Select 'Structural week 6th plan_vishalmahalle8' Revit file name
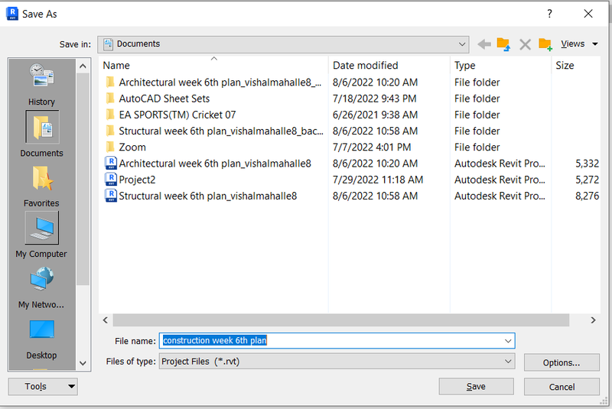Viewport: 612px width, 409px height. 207,196
